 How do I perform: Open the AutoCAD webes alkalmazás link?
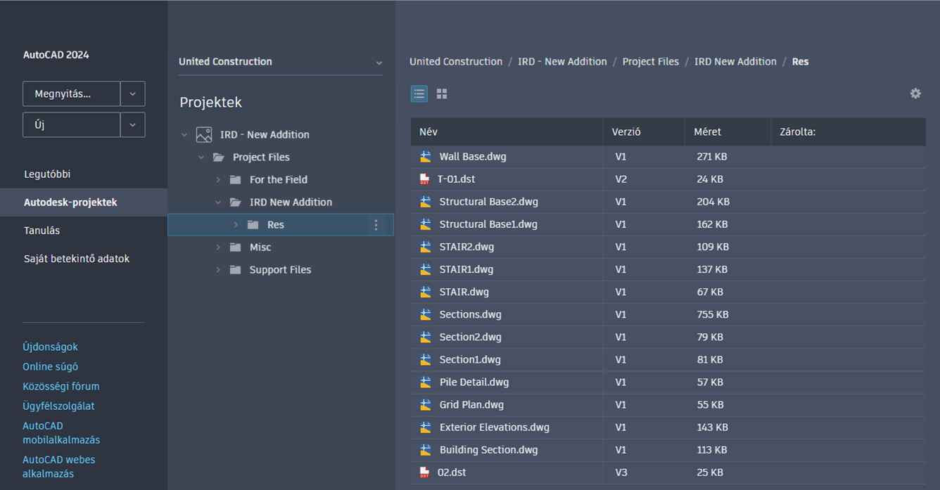point(59,466)
